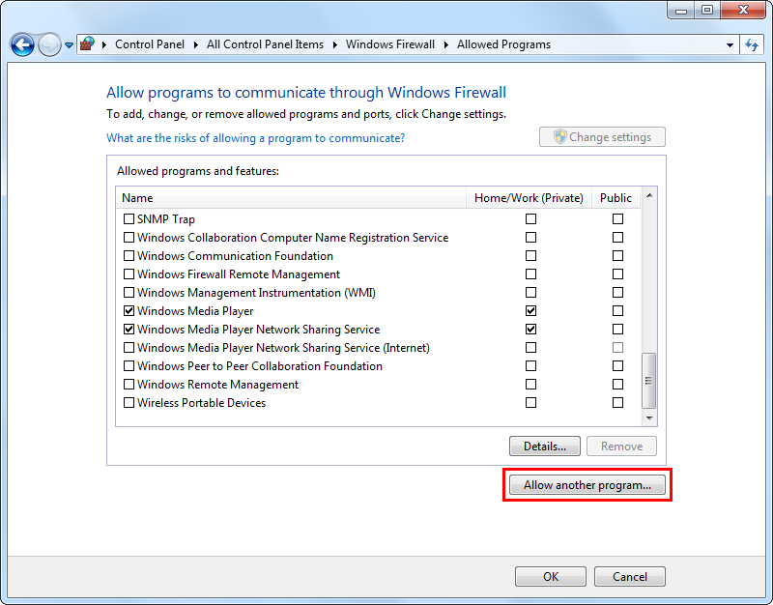Enable Windows Collaboration Computer Name Registration Service checkbox
This screenshot has width=773, height=605.
[129, 237]
